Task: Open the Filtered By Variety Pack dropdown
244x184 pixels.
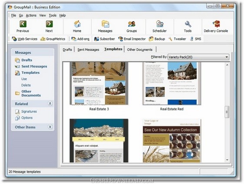Action: (198, 57)
